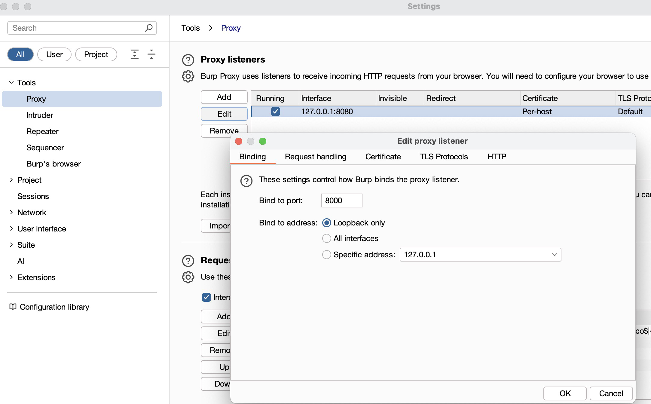Select the All interfaces radio button
The height and width of the screenshot is (404, 651).
[x=327, y=238]
